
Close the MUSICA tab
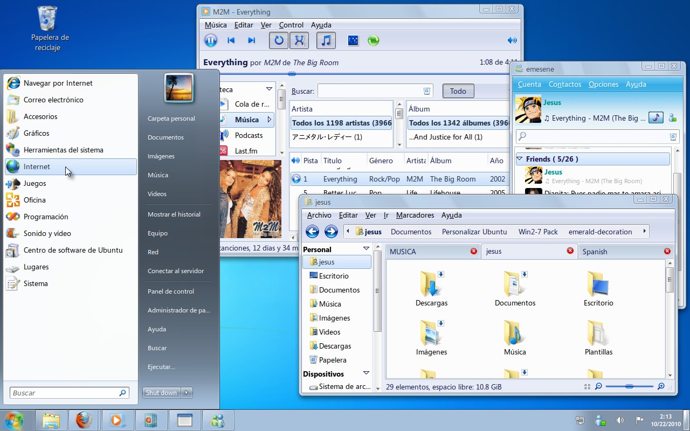[x=474, y=251]
